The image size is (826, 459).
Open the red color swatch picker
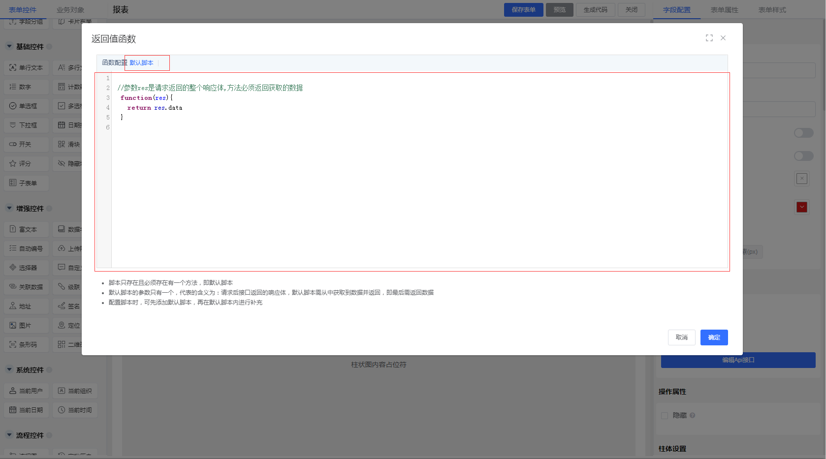pos(802,207)
